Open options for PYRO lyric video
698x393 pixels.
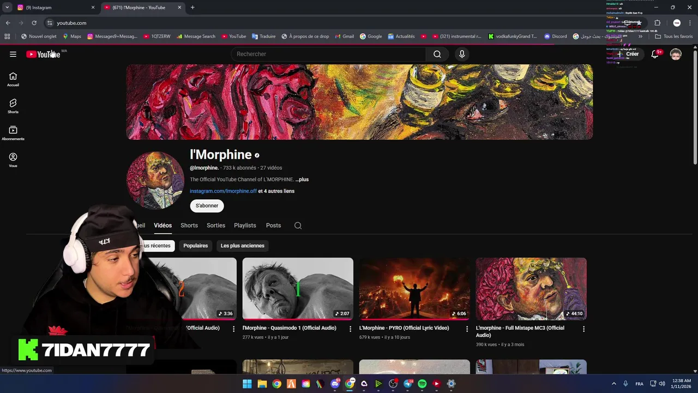coord(467,329)
